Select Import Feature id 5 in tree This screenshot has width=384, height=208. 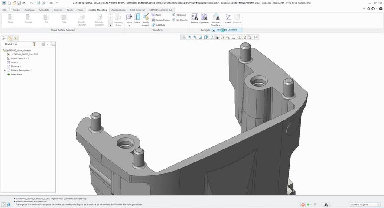click(18, 58)
